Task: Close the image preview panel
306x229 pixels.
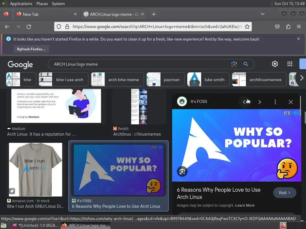Action: pos(290,102)
